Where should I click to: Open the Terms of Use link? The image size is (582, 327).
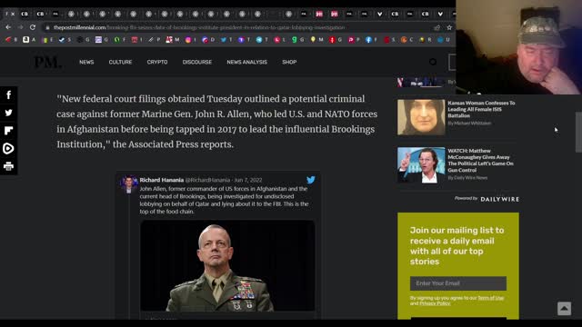coord(491,298)
